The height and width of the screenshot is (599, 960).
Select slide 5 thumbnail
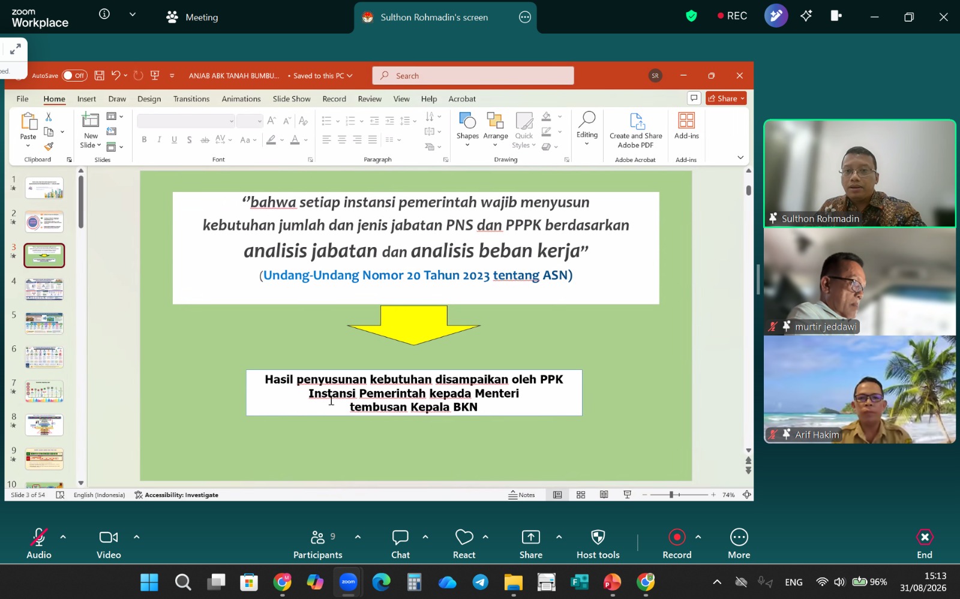pyautogui.click(x=44, y=323)
